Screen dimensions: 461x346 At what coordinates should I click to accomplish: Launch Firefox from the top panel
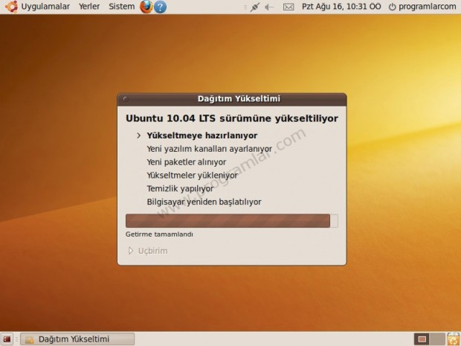coord(146,7)
